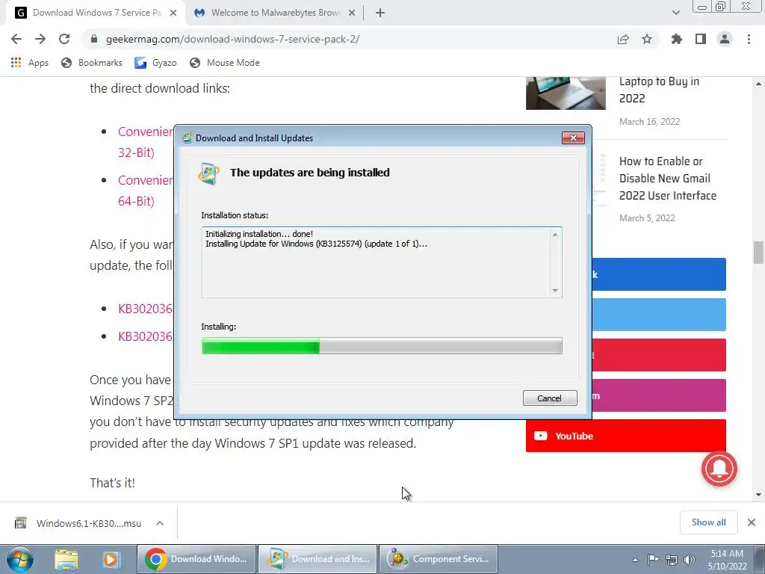This screenshot has width=765, height=574.
Task: Expand download item options chevron
Action: [x=160, y=523]
